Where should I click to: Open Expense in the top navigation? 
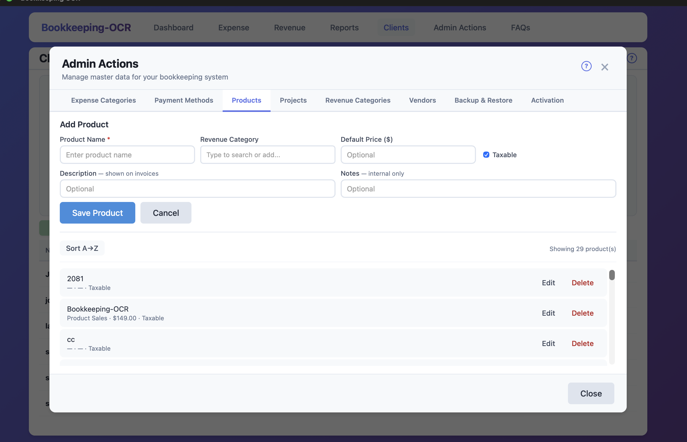pos(233,28)
